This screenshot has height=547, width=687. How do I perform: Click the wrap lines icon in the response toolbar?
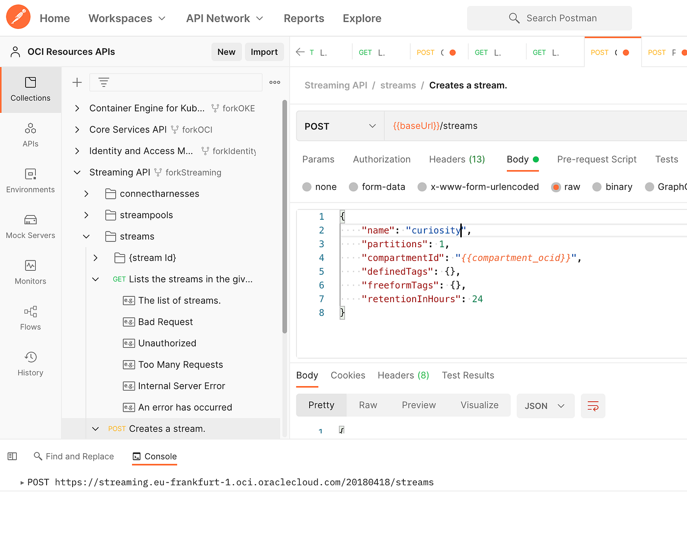pos(593,406)
